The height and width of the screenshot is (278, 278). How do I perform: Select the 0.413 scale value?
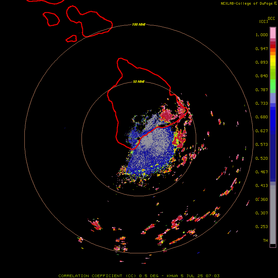(x=262, y=186)
